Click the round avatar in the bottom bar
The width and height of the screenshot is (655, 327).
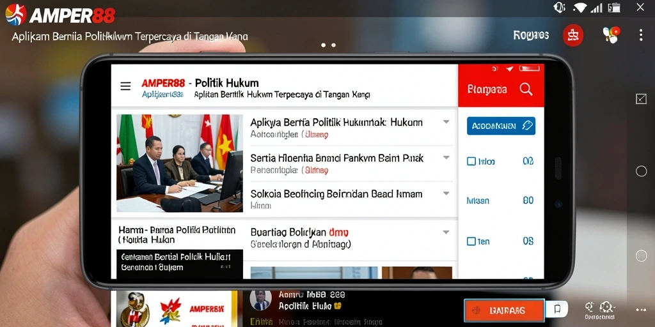click(x=261, y=300)
